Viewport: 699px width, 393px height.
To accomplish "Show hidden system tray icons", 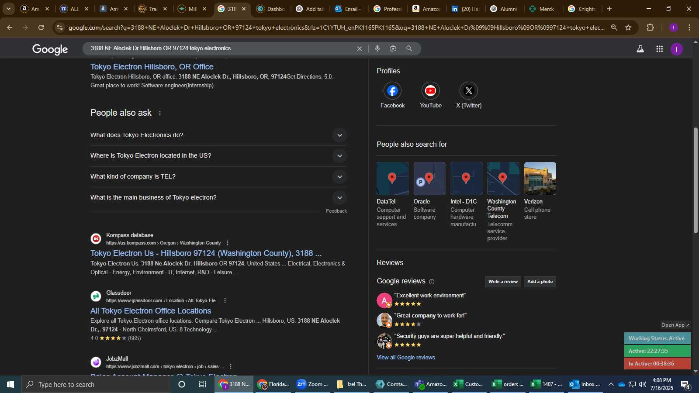I will (x=611, y=384).
